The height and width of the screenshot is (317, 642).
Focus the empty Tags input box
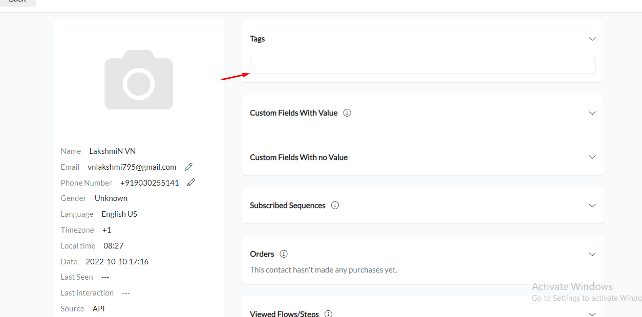422,65
